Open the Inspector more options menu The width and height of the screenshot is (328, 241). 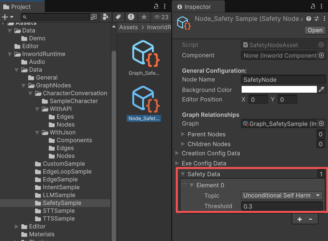tap(324, 19)
